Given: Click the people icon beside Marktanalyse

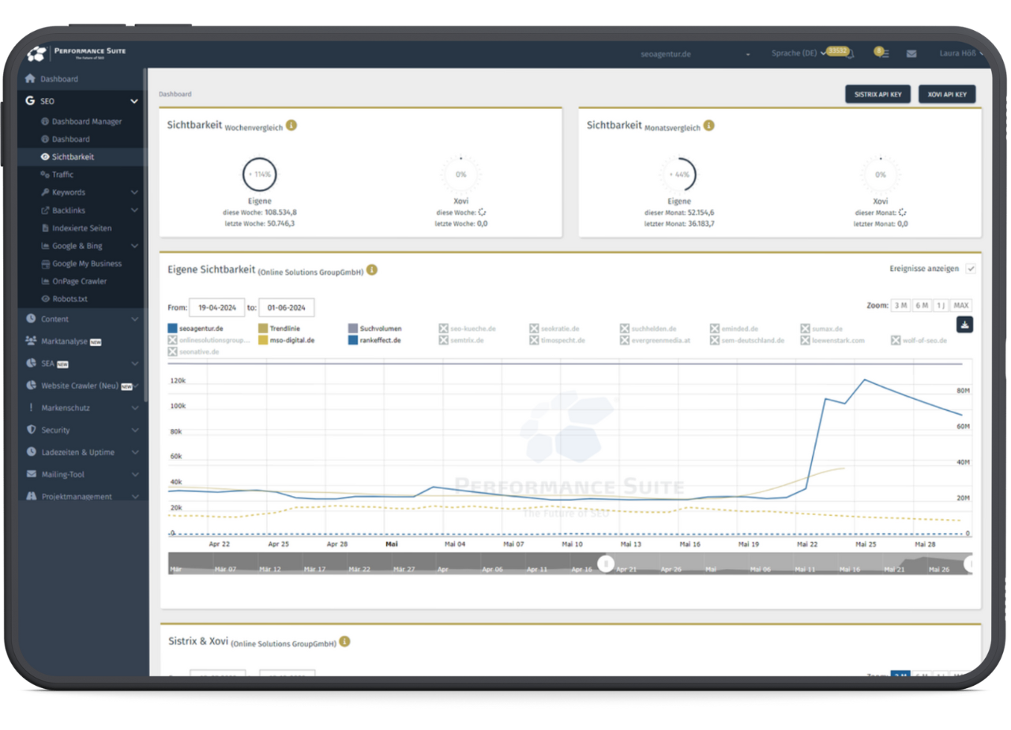Looking at the screenshot, I should coord(31,341).
